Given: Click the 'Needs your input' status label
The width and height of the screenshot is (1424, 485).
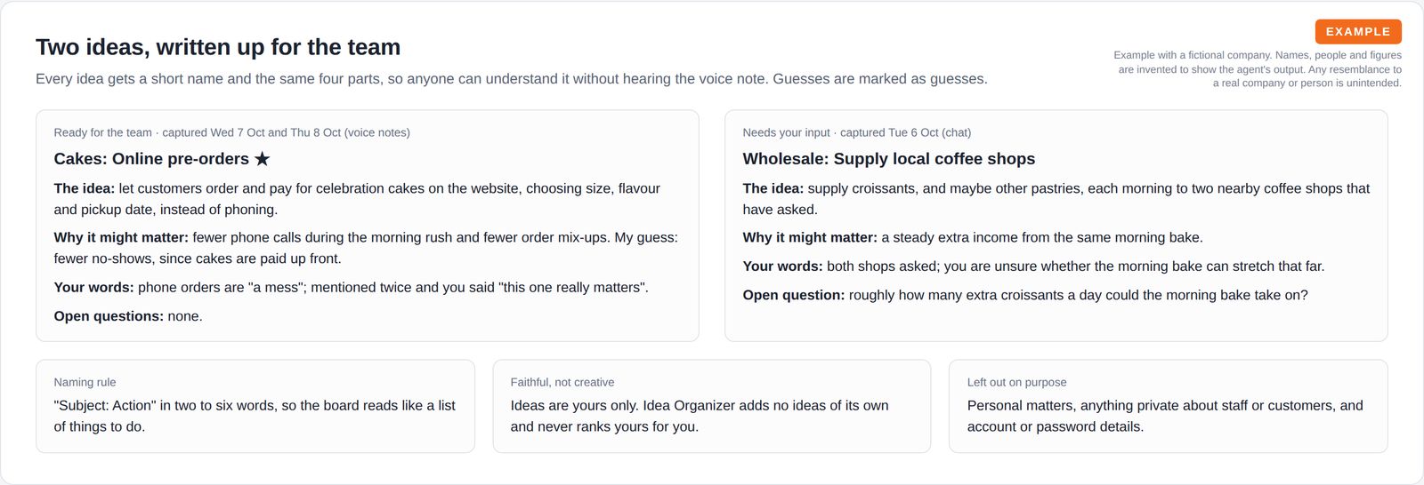Looking at the screenshot, I should (x=787, y=132).
